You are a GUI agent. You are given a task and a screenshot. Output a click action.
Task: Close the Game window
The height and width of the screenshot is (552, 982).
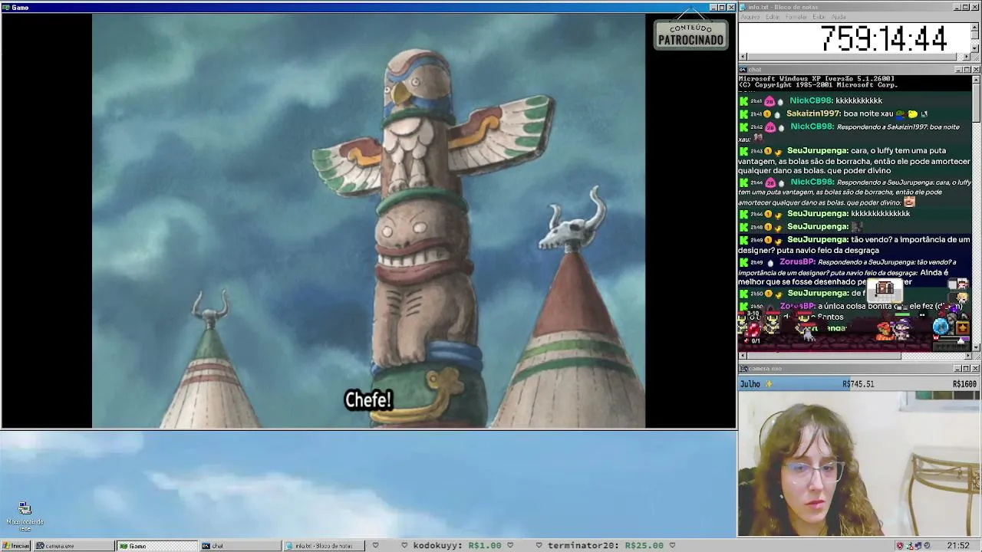click(732, 8)
